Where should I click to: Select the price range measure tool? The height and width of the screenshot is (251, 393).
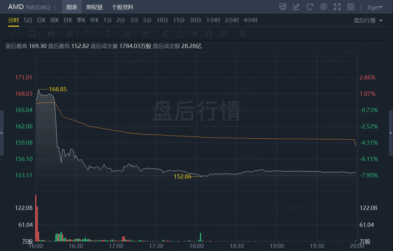point(108,33)
